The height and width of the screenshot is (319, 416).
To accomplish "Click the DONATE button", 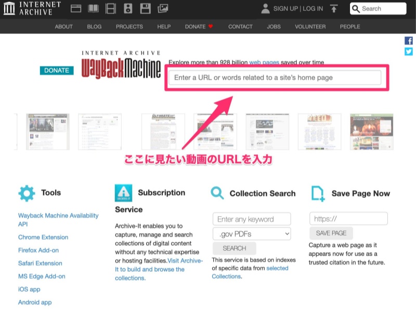I will (x=57, y=70).
